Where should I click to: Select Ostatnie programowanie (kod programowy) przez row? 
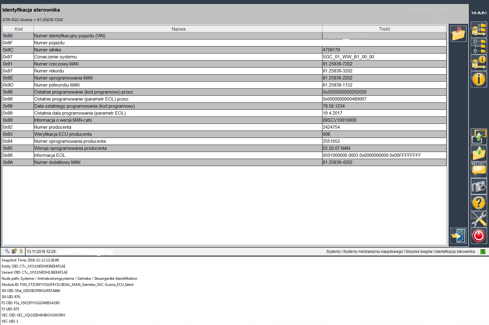point(225,92)
